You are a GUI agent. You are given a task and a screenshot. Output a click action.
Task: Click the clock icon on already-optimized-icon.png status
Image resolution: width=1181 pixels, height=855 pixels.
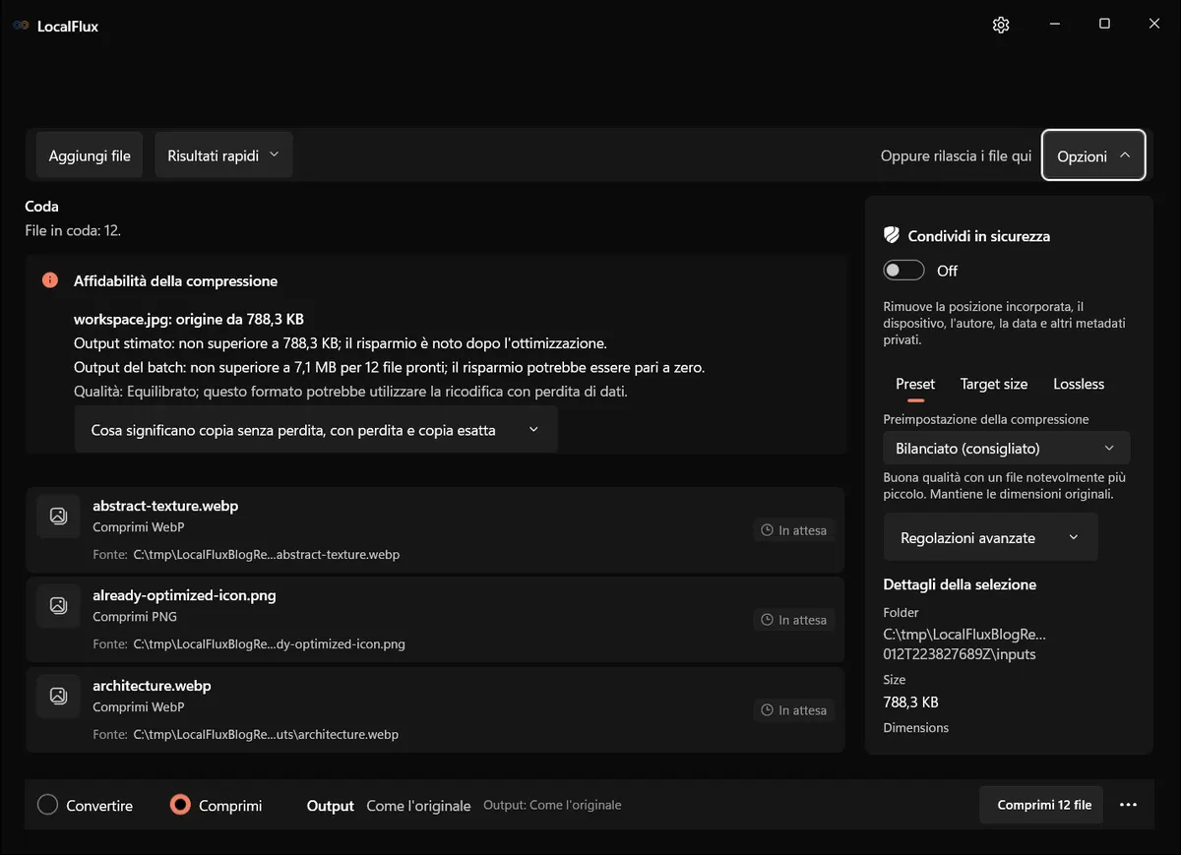767,620
